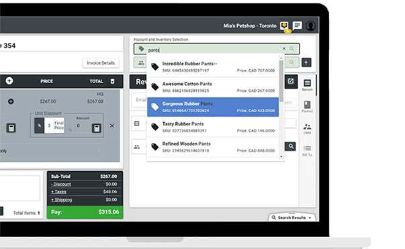Screen dimensions: 405x249
Task: Open the Parked invoices panel
Action: point(307,107)
